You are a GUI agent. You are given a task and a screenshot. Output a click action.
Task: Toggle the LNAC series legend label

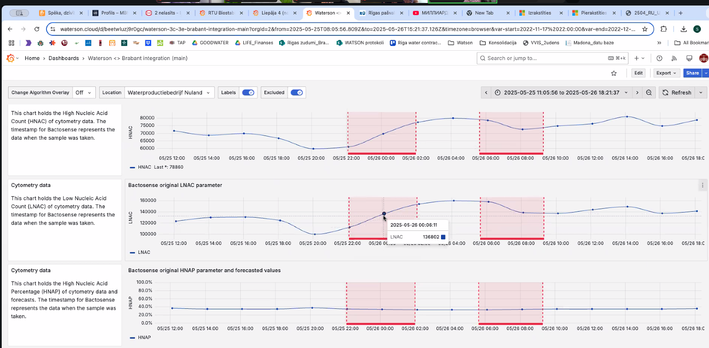[144, 252]
